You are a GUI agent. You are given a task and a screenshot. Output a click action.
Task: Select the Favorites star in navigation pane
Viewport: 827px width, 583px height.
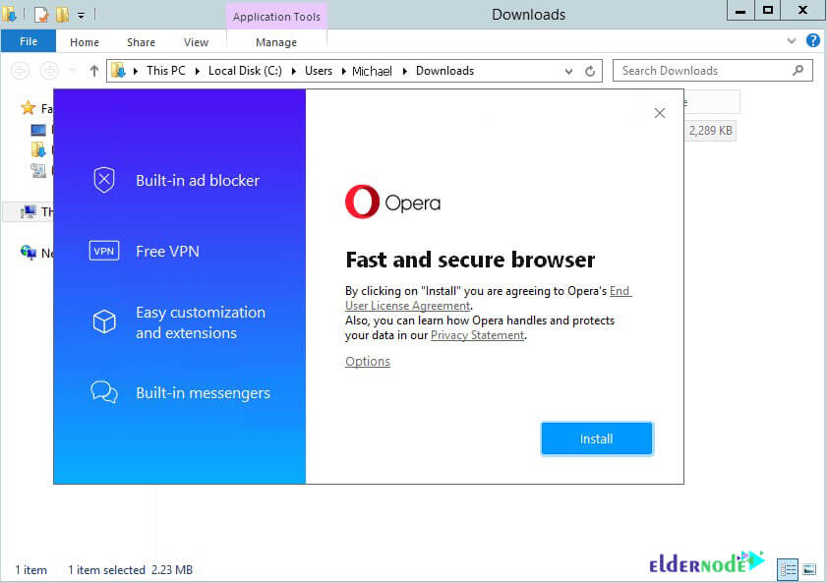click(28, 108)
